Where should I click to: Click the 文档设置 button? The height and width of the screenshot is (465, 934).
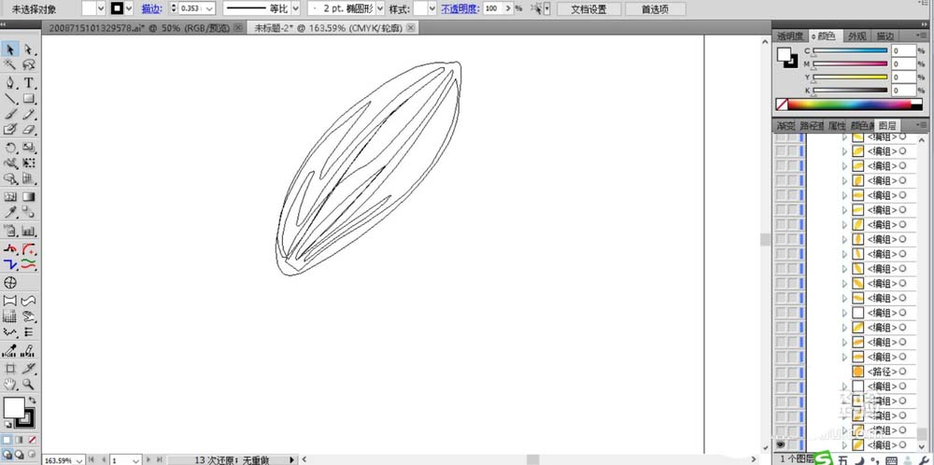coord(588,9)
